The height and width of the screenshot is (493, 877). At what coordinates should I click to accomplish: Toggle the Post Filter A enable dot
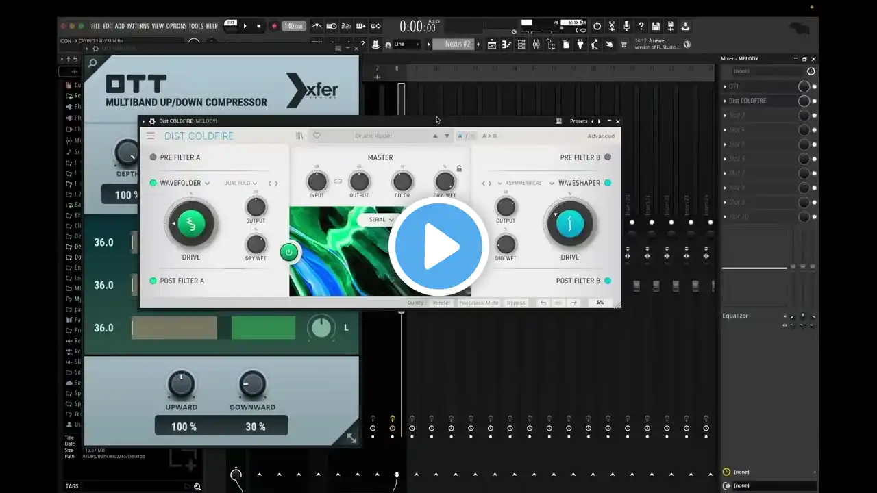point(153,281)
